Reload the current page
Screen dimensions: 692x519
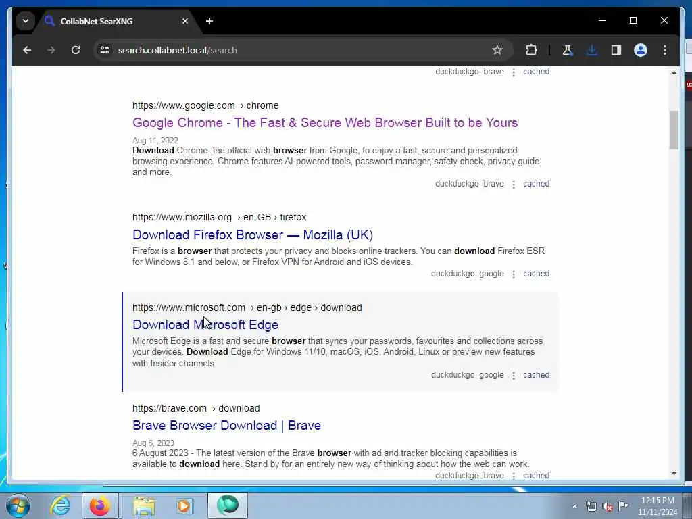[76, 50]
